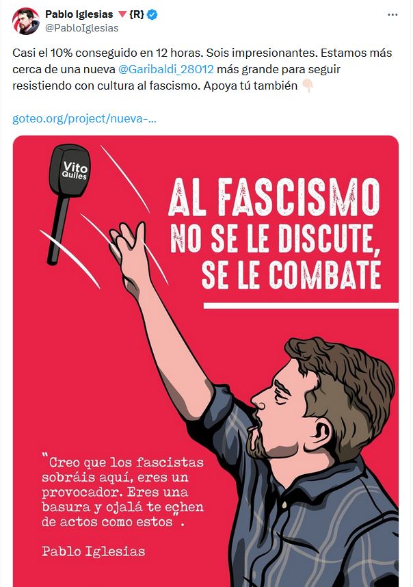
Task: Open the goteo.org project link
Action: 84,118
